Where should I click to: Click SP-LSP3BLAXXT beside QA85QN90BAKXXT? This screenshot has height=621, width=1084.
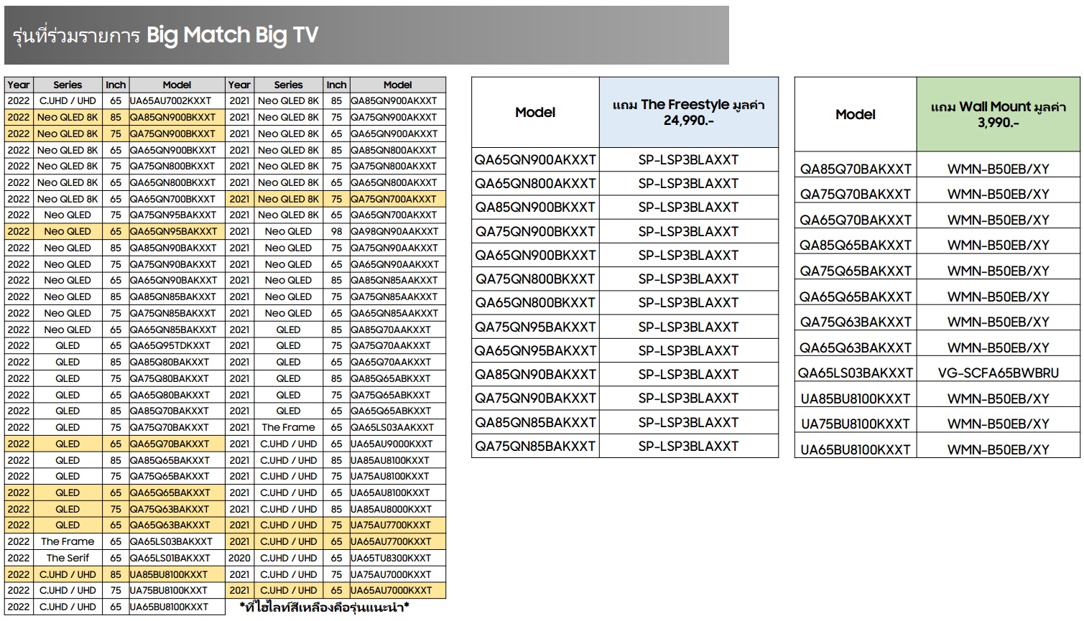tap(689, 374)
